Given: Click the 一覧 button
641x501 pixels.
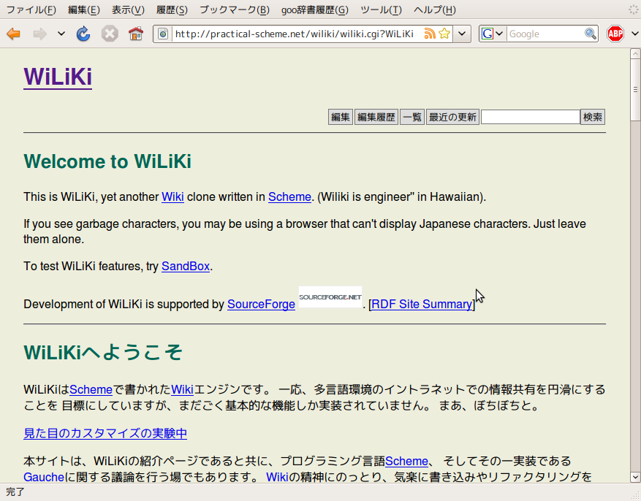Looking at the screenshot, I should coord(412,117).
